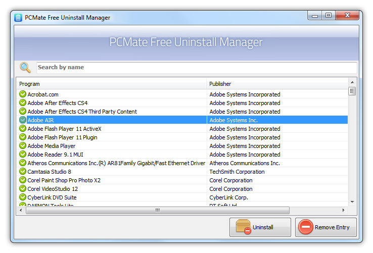Image resolution: width=373 pixels, height=253 pixels.
Task: Click the magnifying glass search icon
Action: [x=25, y=67]
